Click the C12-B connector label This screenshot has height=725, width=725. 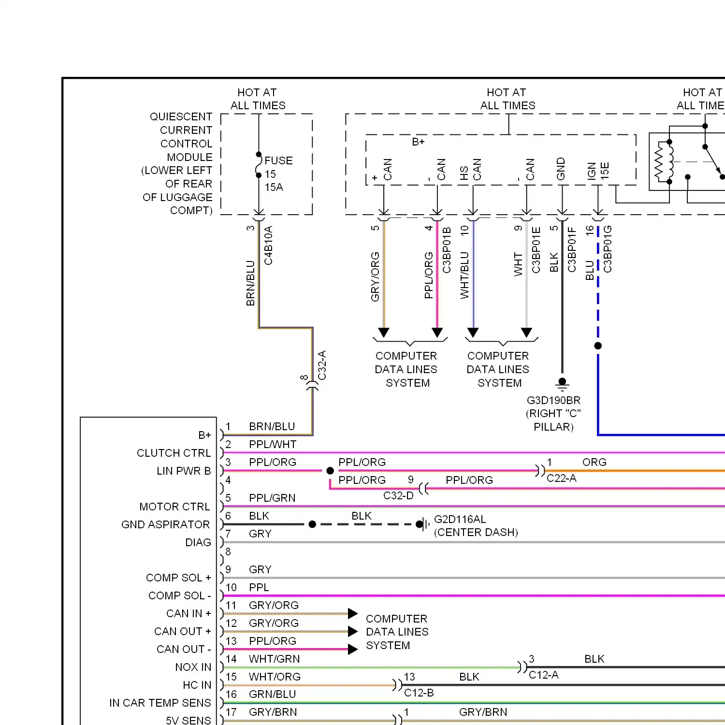[x=419, y=693]
